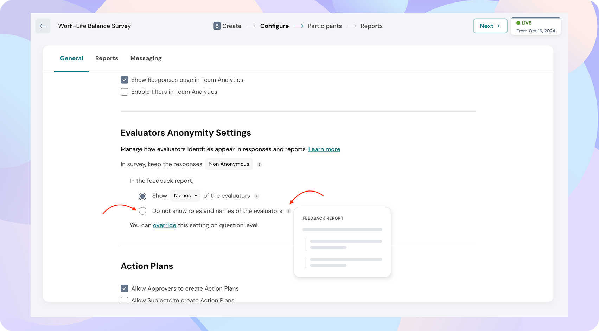Switch to the General tab
Image resolution: width=599 pixels, height=331 pixels.
coord(72,58)
